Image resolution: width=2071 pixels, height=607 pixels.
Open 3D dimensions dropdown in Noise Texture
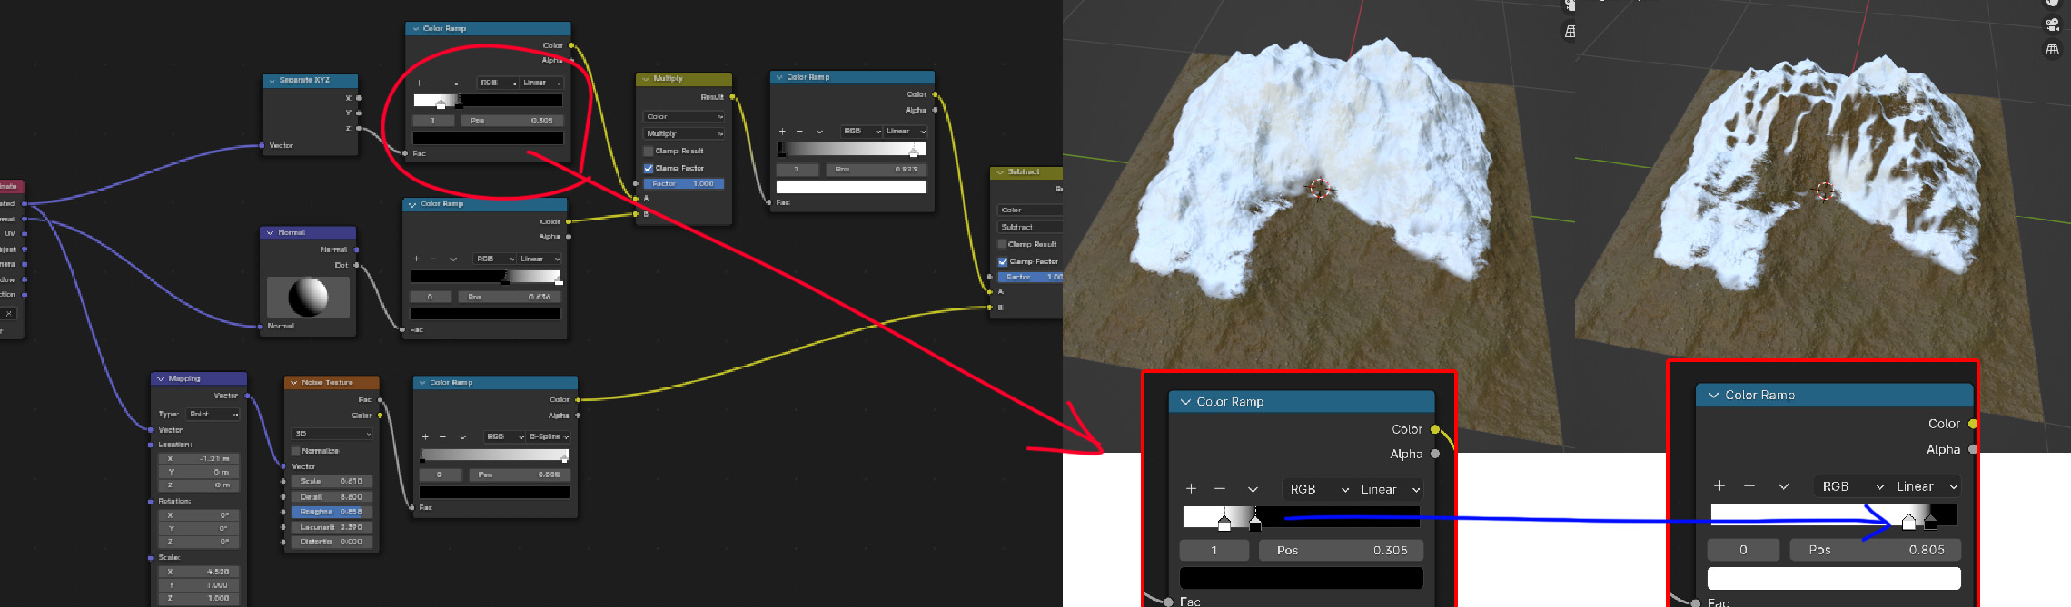tap(332, 434)
